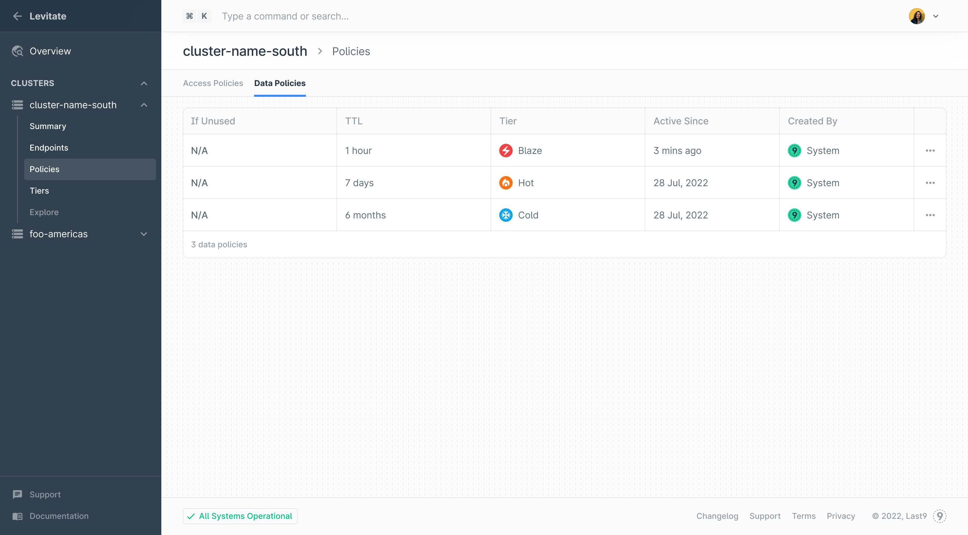The image size is (968, 535).
Task: Open more options for Blaze policy row
Action: (930, 151)
